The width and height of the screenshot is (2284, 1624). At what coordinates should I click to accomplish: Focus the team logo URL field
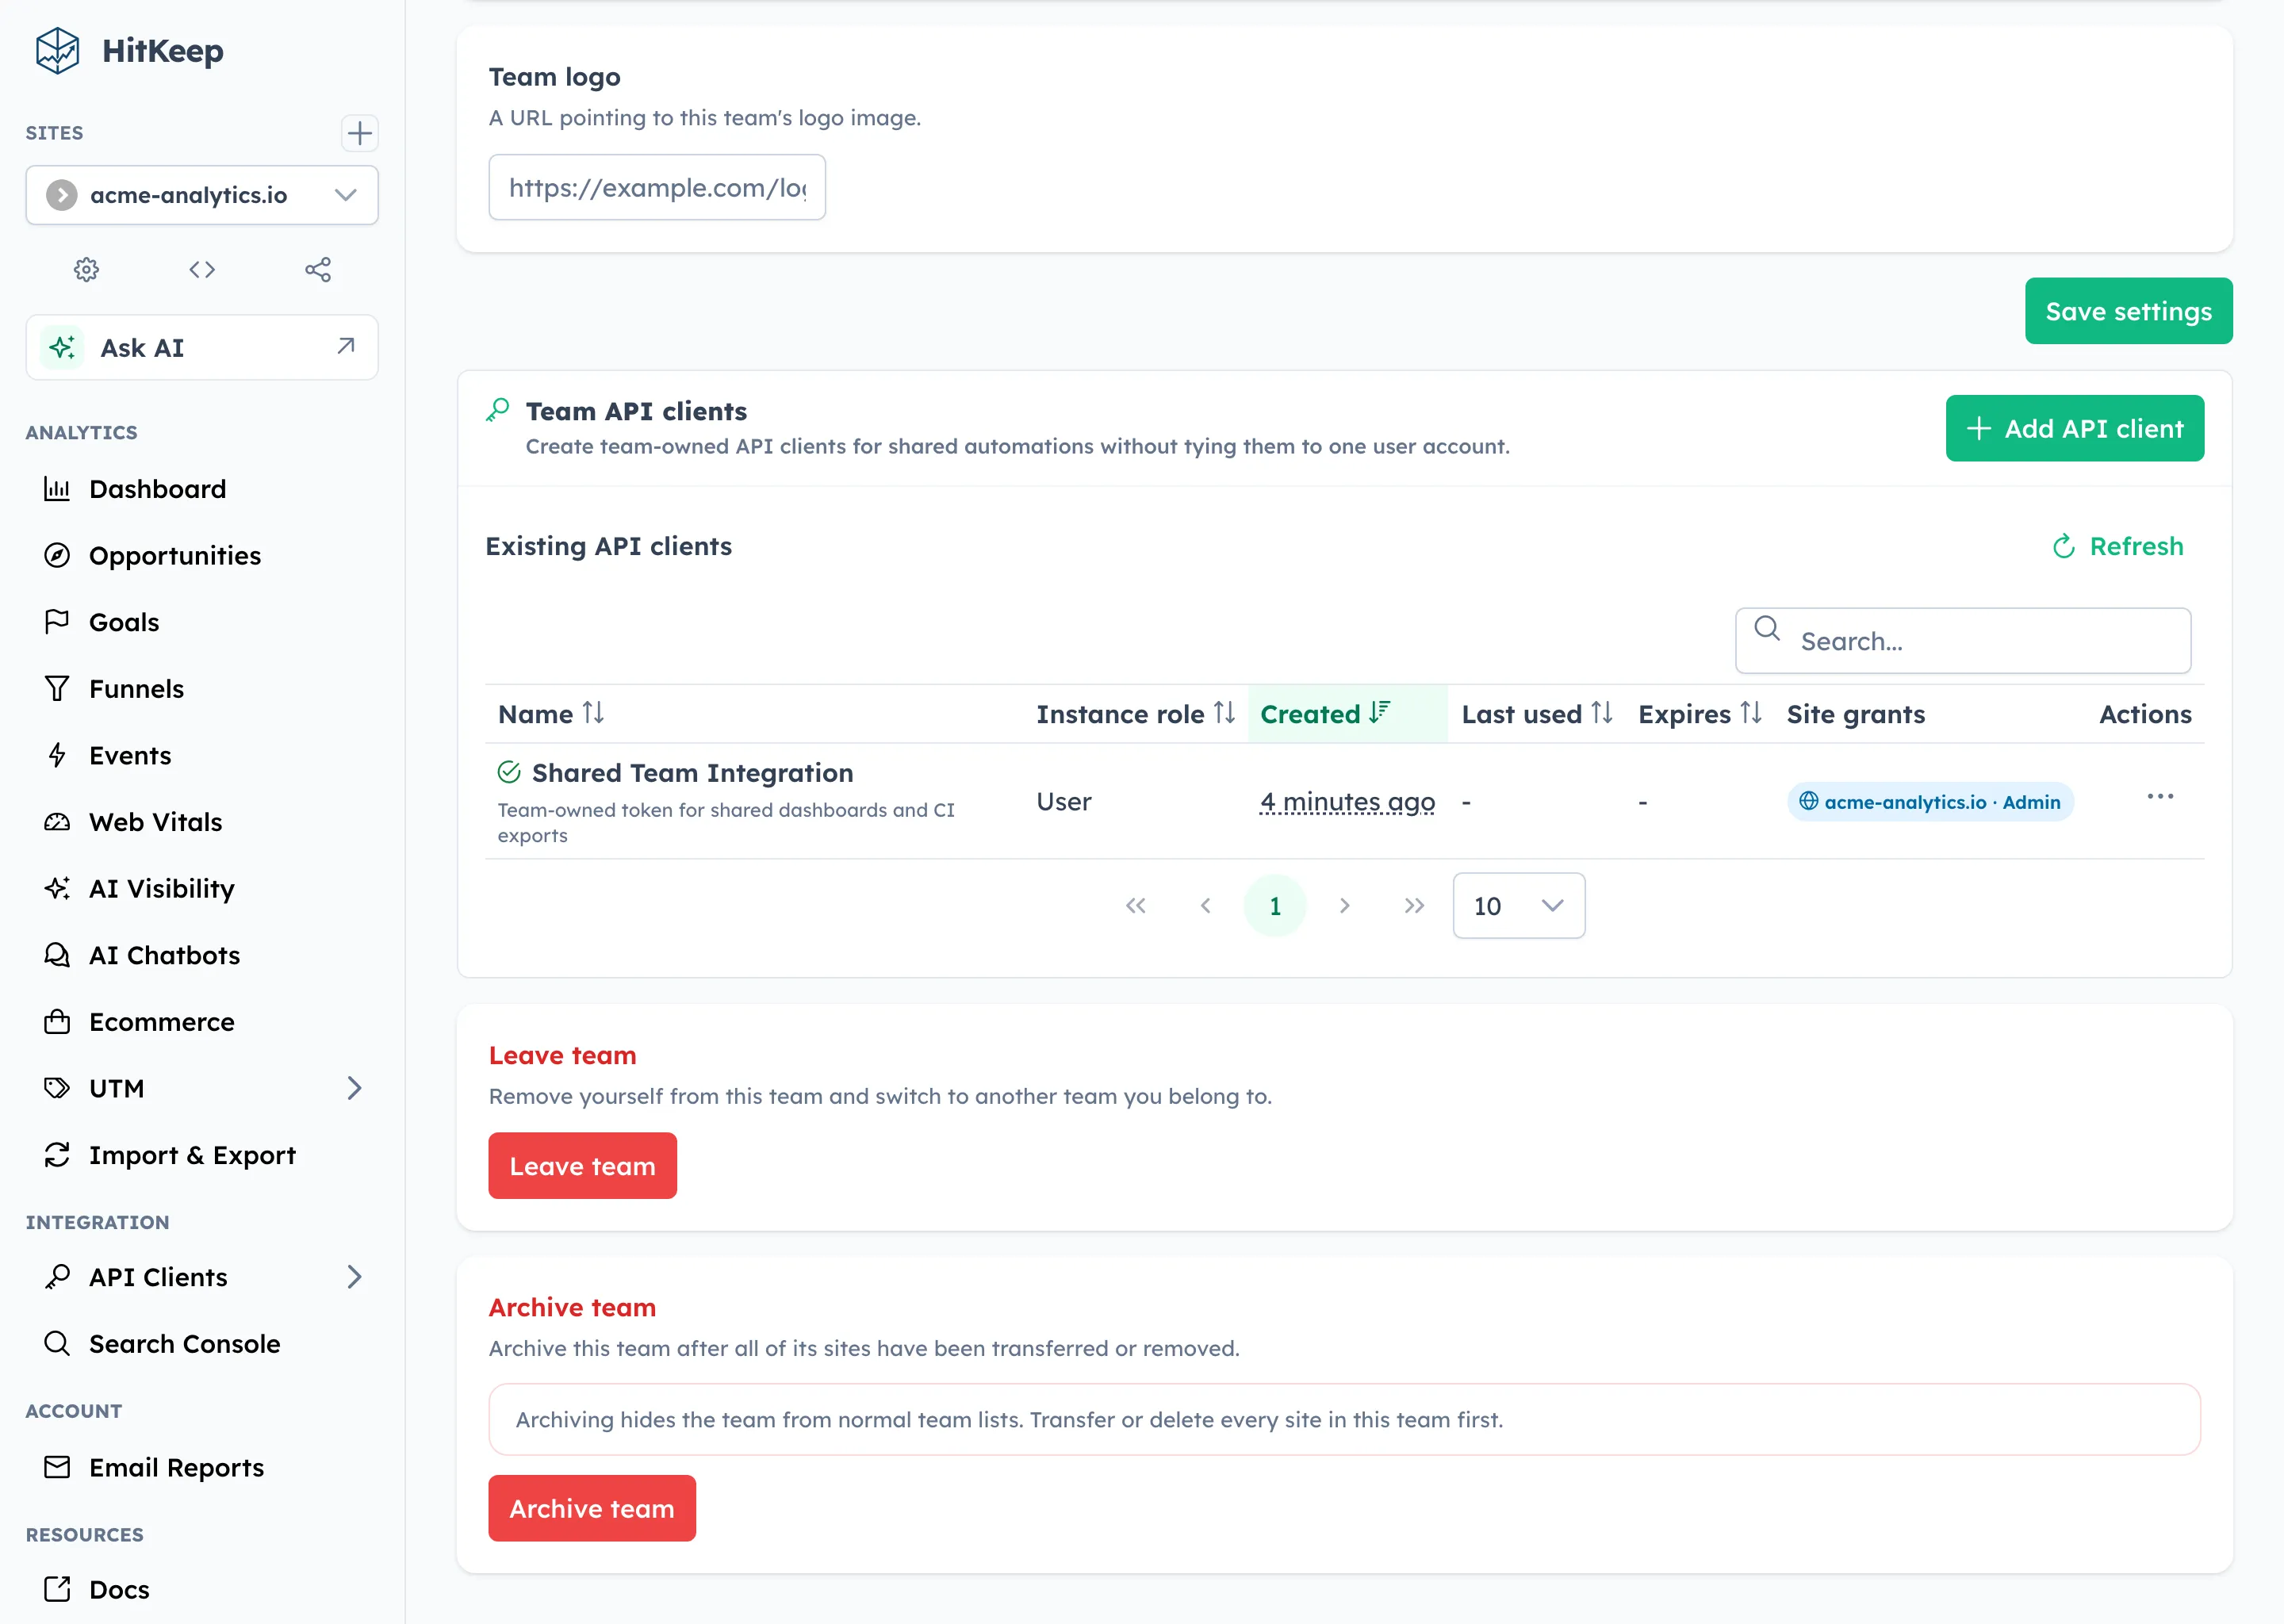tap(657, 187)
